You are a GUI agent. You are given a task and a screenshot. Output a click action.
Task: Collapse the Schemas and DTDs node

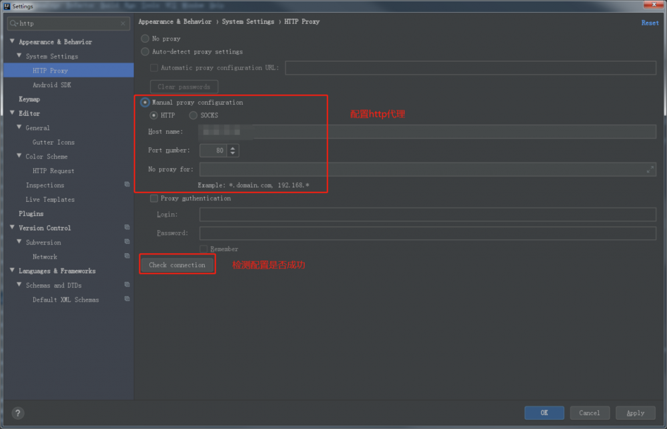[x=19, y=284]
